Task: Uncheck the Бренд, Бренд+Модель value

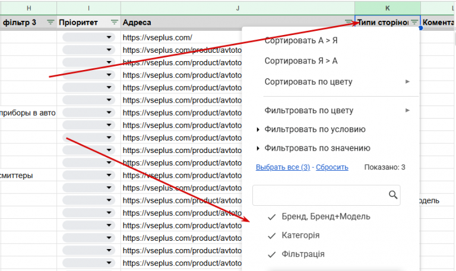Action: tap(272, 217)
